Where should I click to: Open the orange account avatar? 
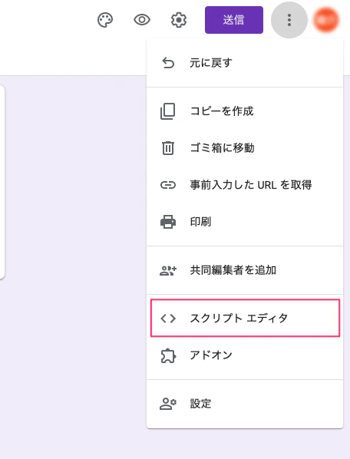click(x=325, y=20)
